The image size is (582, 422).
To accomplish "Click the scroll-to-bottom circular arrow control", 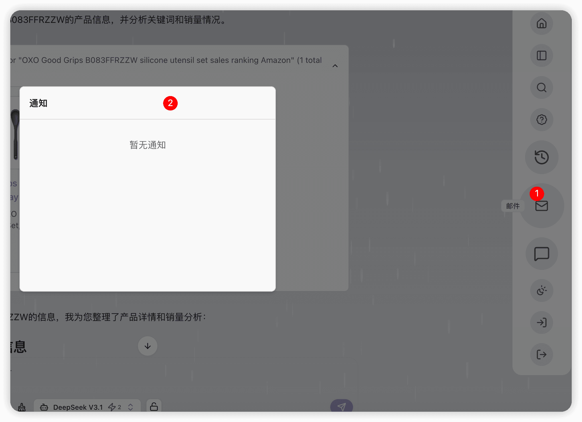I will [147, 346].
